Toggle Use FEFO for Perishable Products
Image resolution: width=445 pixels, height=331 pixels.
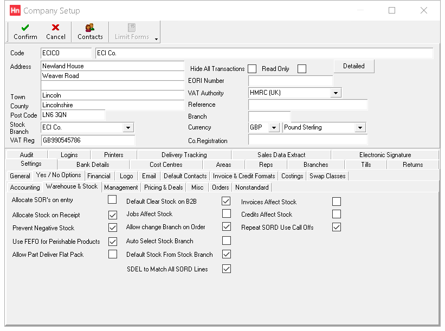[x=113, y=242]
